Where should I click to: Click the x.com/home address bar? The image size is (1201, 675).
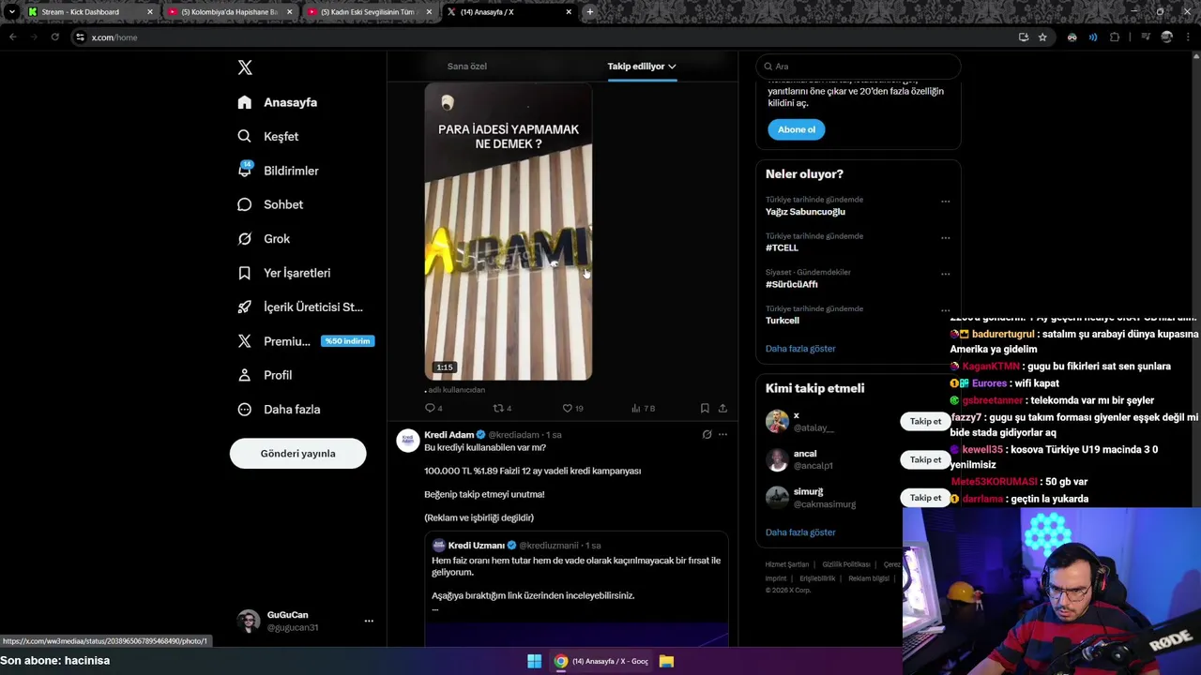pyautogui.click(x=544, y=37)
